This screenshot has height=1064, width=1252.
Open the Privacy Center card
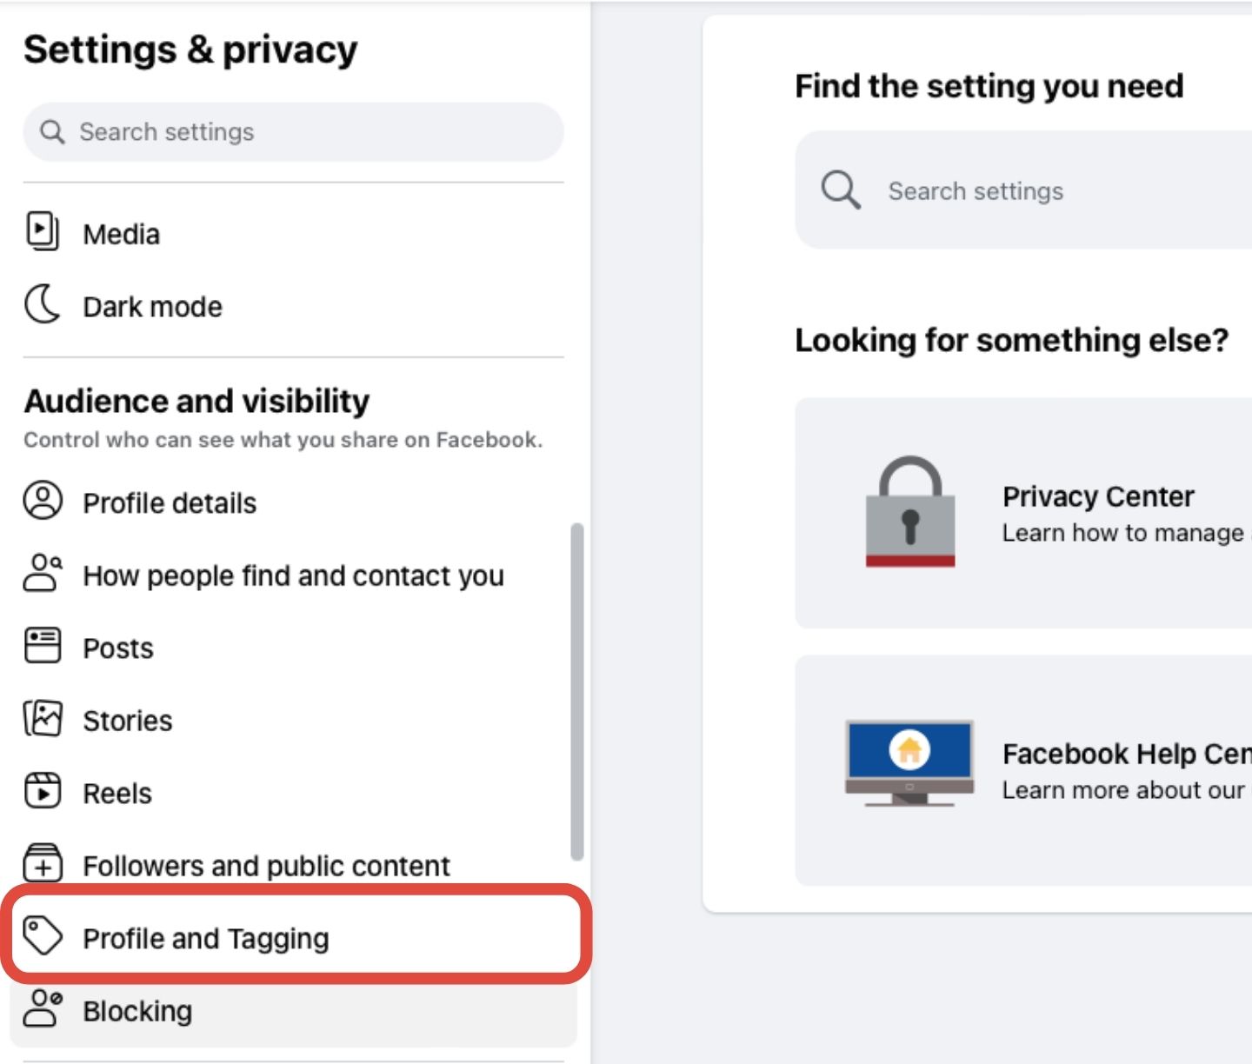[x=1097, y=513]
